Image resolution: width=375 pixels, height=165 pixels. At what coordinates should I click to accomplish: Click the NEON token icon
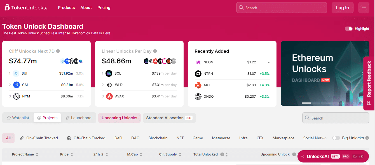click(198, 62)
